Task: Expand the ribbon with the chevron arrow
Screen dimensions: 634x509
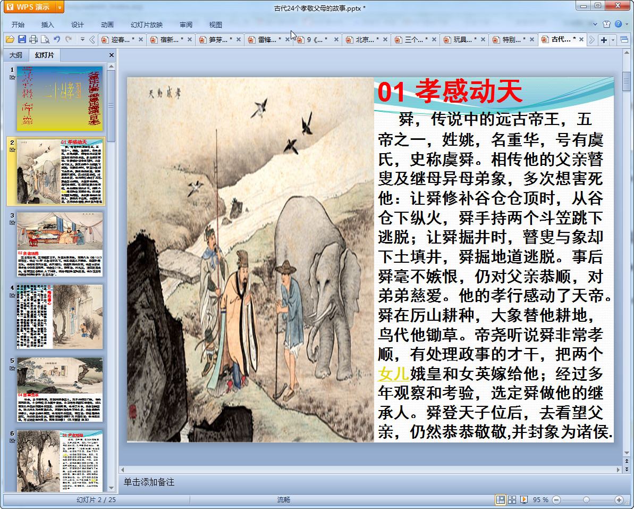Action: 595,24
